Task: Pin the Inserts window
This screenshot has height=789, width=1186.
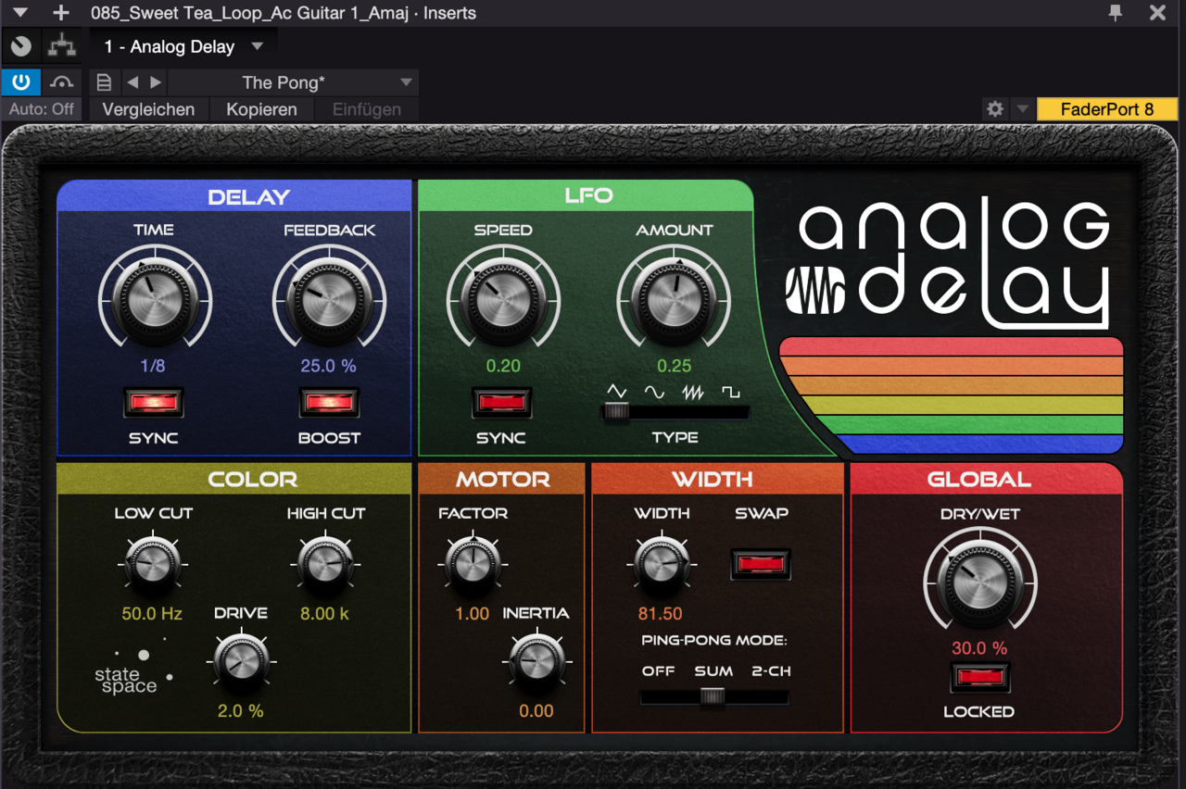Action: (1116, 13)
